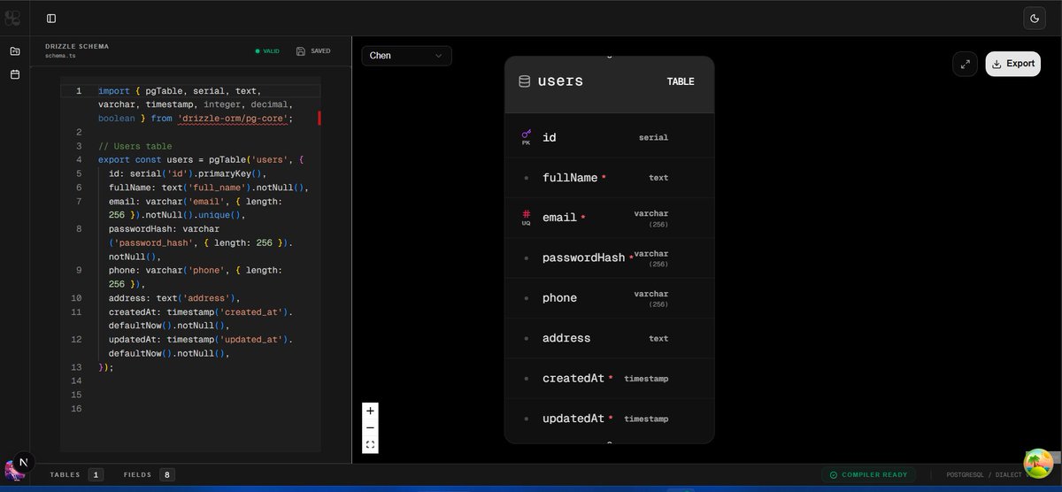Select the updatedAt field row

point(609,419)
